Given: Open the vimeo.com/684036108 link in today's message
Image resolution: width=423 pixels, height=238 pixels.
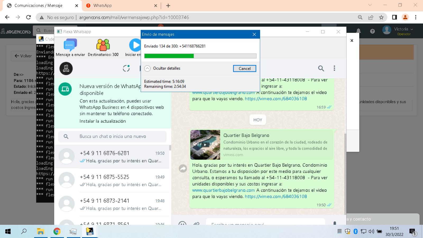Looking at the screenshot, I should (276, 196).
